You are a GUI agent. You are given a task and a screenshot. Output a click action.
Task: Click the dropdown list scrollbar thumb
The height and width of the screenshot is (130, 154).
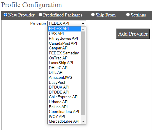[x=83, y=73]
